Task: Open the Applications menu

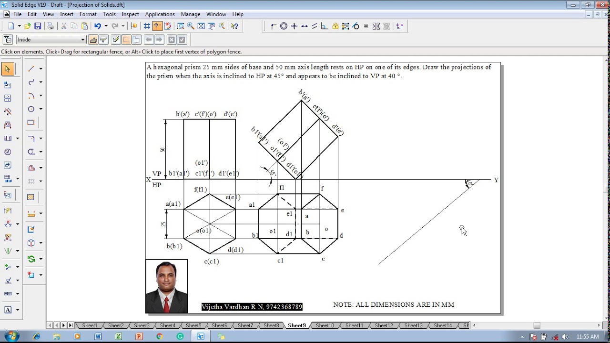Action: (x=160, y=14)
